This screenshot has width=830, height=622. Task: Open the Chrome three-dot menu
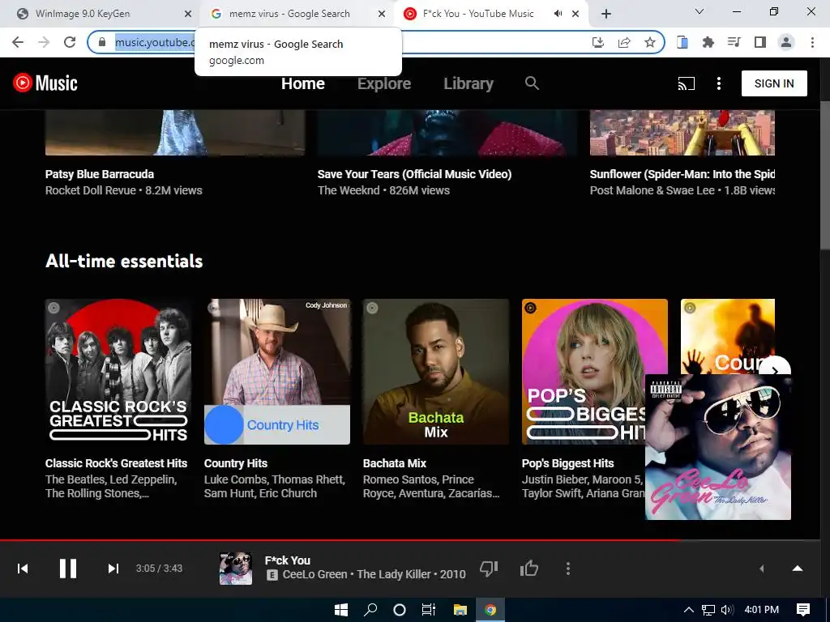click(812, 42)
